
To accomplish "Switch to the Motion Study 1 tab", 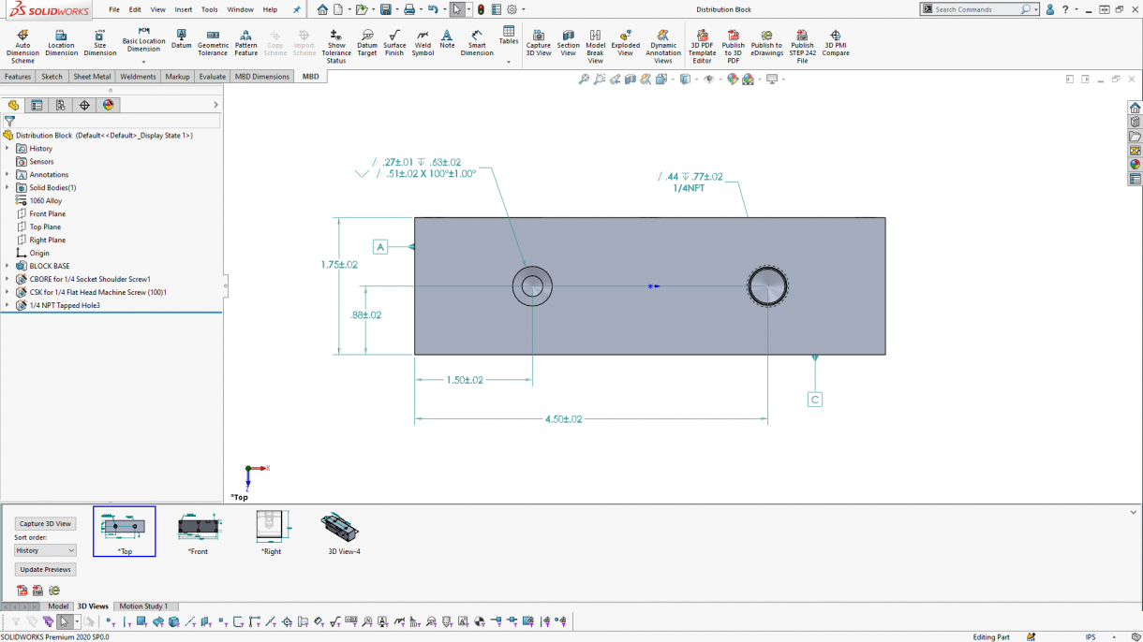I will click(143, 606).
